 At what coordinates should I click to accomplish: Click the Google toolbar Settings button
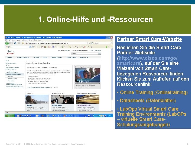pyautogui.click(x=109, y=47)
